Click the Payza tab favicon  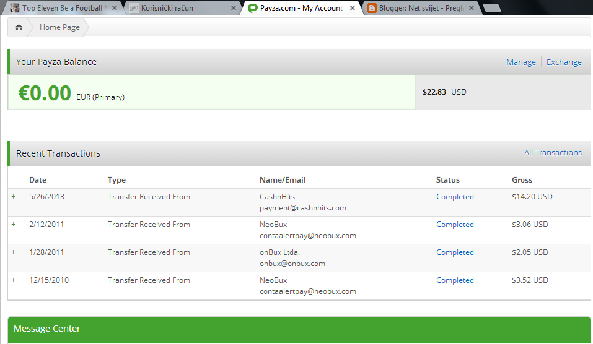tap(253, 8)
